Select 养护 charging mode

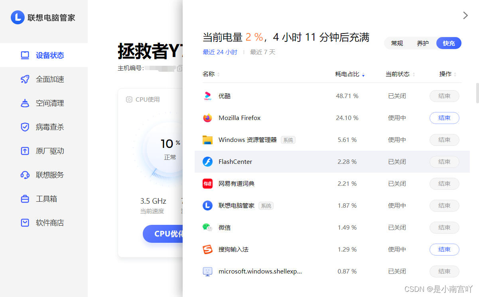(x=423, y=43)
